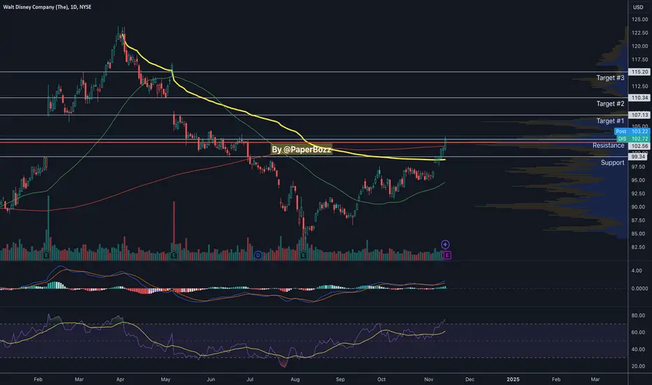Click the Post 103.22 price tag
652x385 pixels.
point(632,132)
